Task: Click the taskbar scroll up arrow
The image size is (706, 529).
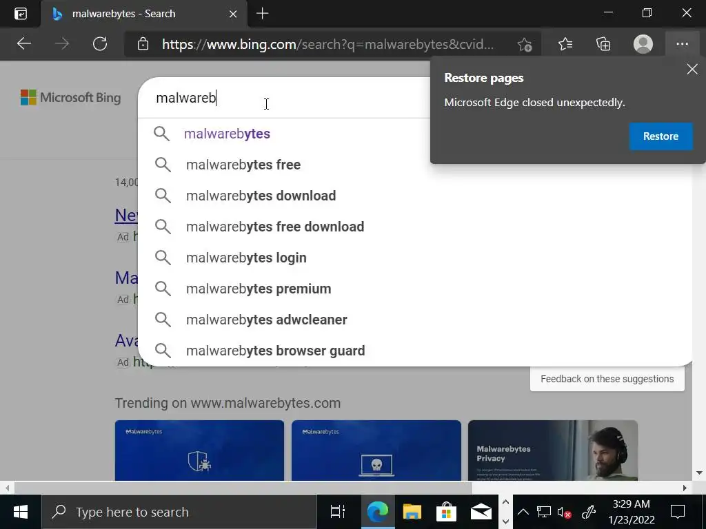Action: point(505,502)
